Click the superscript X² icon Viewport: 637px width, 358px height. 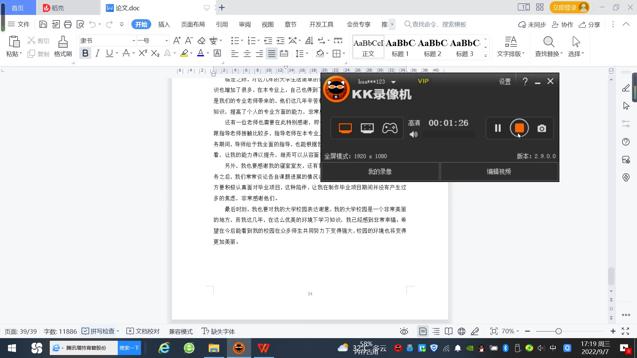(143, 53)
